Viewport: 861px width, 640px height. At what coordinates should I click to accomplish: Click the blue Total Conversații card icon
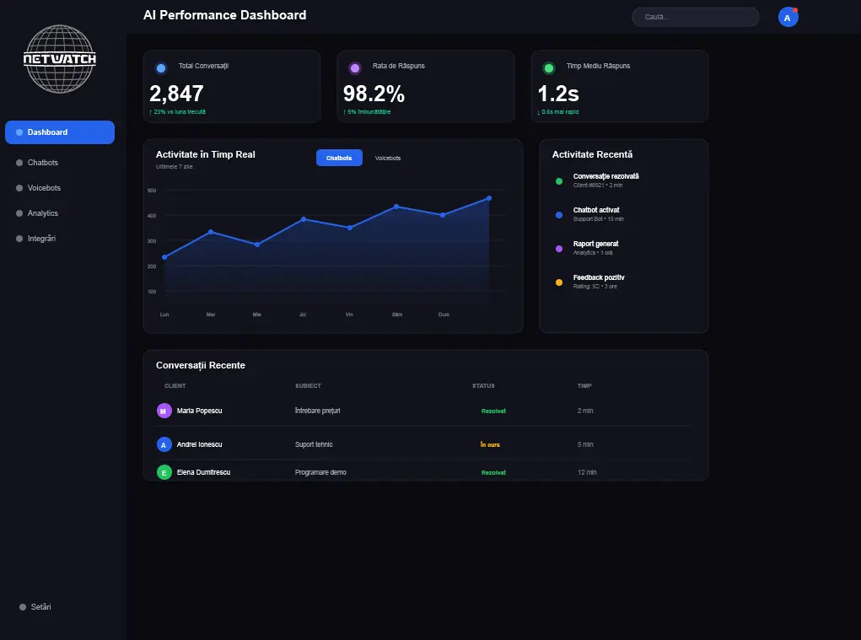tap(161, 68)
